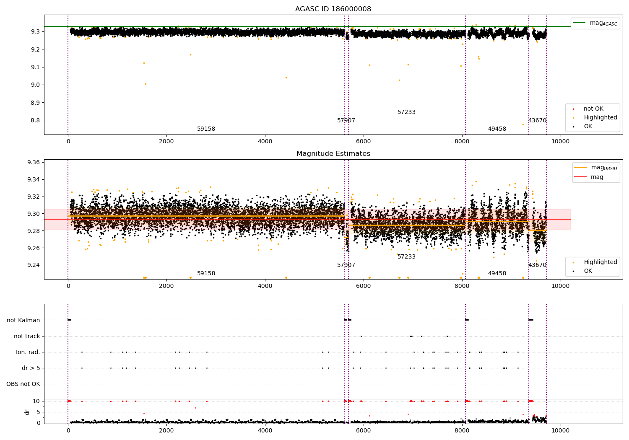
Task: Click "OK" in the Magnitude Estimates plot legend
Action: click(583, 271)
